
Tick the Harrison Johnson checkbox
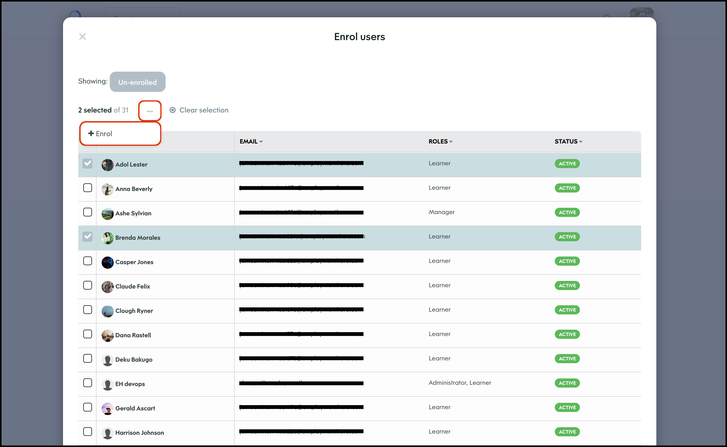click(88, 432)
